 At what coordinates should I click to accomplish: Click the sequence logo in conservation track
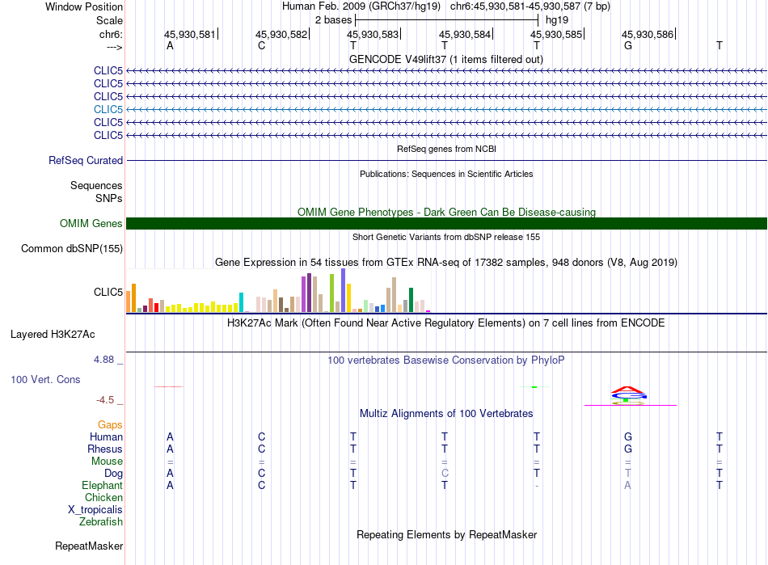click(628, 394)
